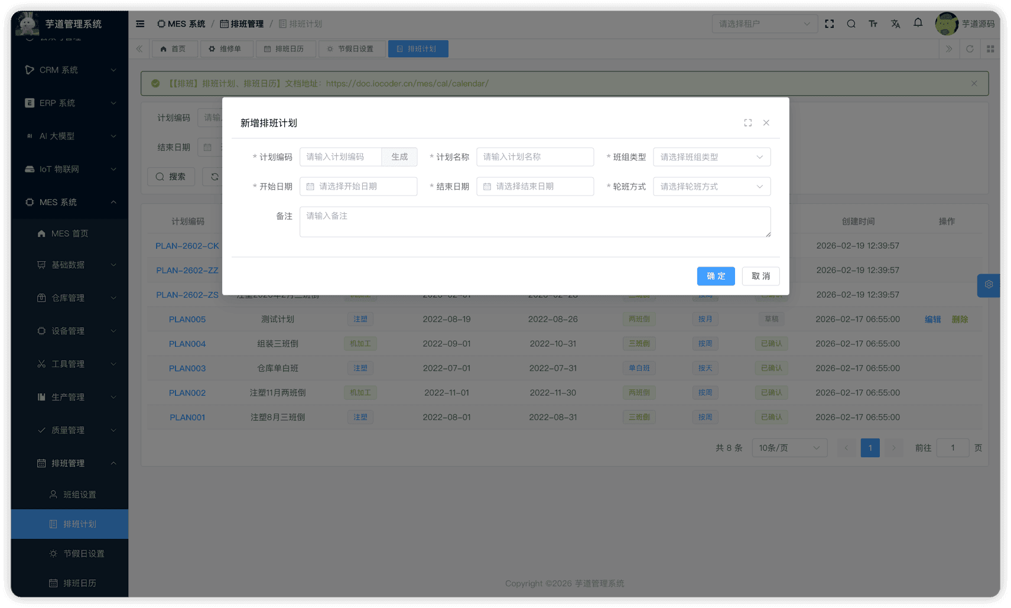Viewport: 1011px width, 608px height.
Task: Switch to the 排班日历 tab
Action: point(286,48)
